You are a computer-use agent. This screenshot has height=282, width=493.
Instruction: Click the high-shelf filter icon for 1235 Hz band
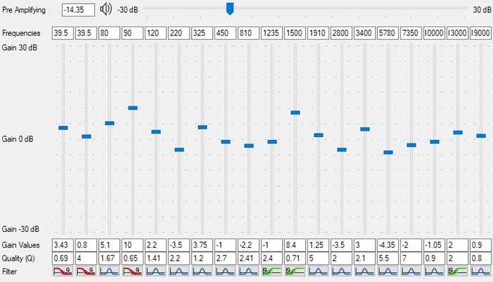272,271
